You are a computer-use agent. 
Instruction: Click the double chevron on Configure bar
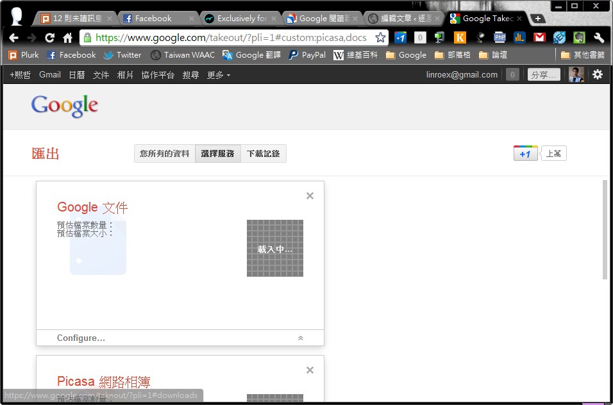tap(300, 338)
